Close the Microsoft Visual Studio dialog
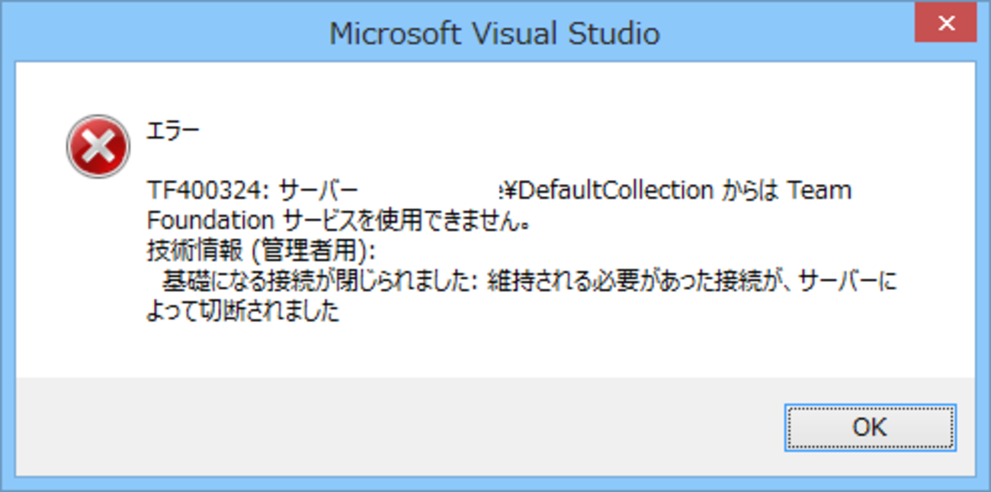This screenshot has width=991, height=492. click(x=946, y=24)
